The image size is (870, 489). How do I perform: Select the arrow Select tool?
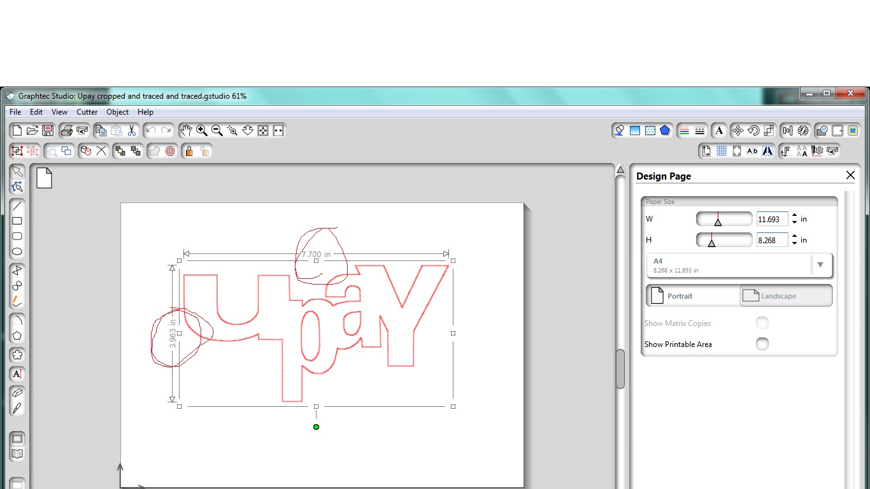click(x=17, y=171)
